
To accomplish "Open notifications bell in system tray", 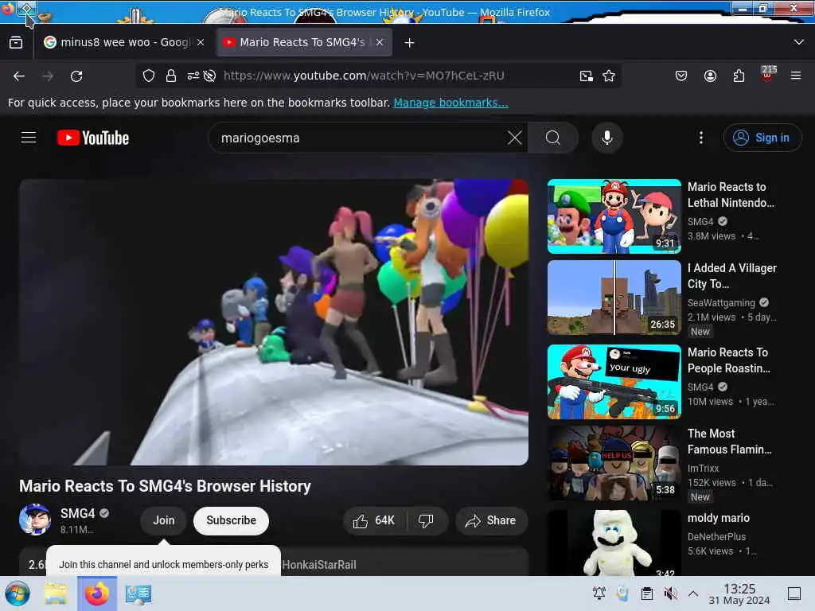I will 599,593.
